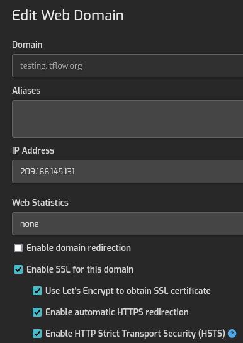
Task: Click the Aliases field label
Action: coord(26,91)
